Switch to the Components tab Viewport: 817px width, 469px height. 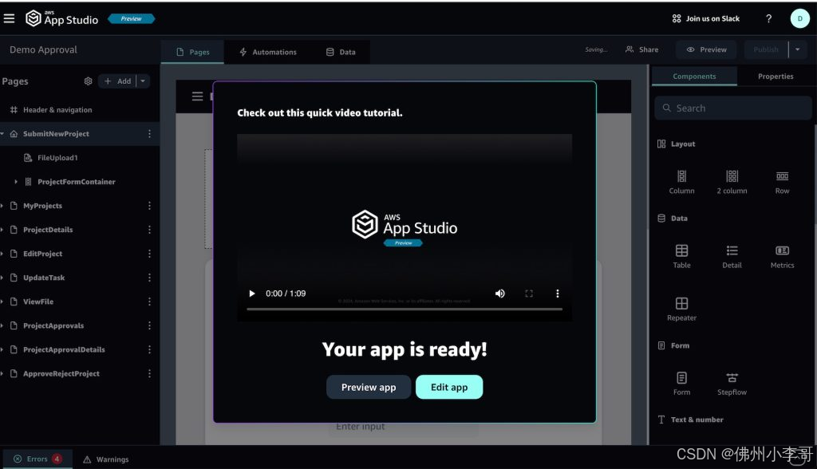point(694,76)
